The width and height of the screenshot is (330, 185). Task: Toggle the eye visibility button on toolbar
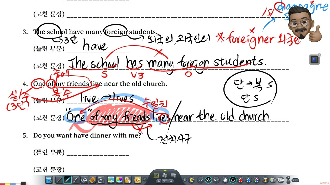pos(145,180)
